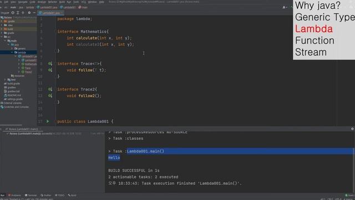Select the Trace2 interface in tree
The image size is (355, 200).
27,72
